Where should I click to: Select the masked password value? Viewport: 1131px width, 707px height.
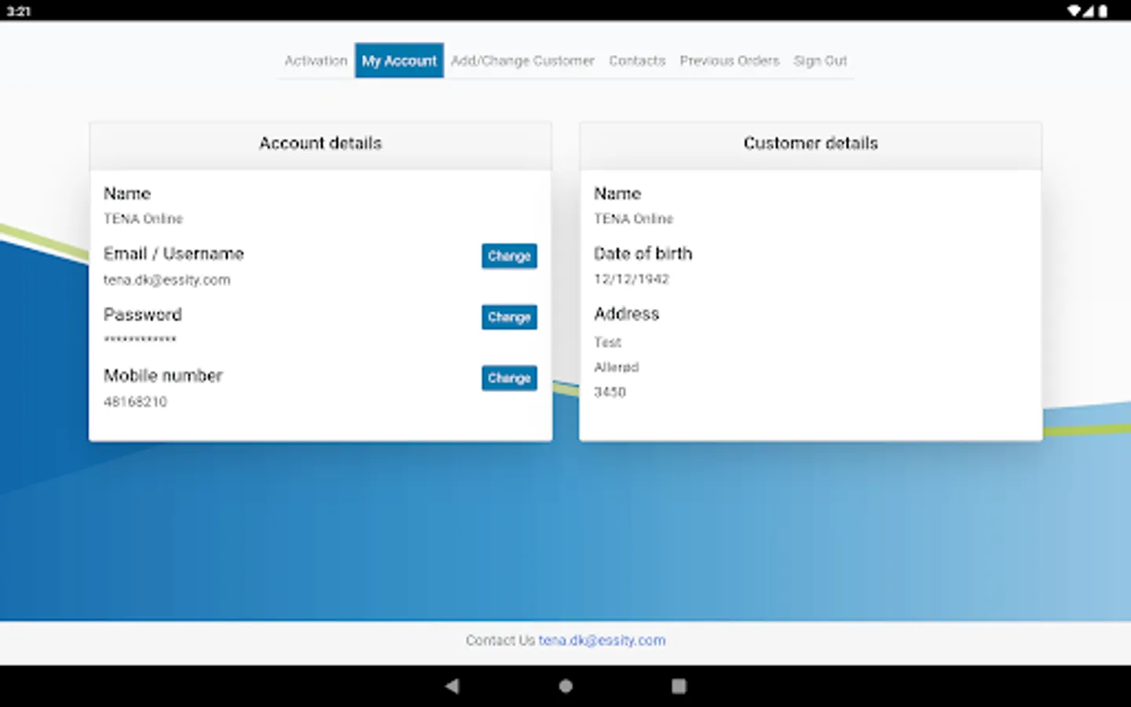(x=140, y=339)
